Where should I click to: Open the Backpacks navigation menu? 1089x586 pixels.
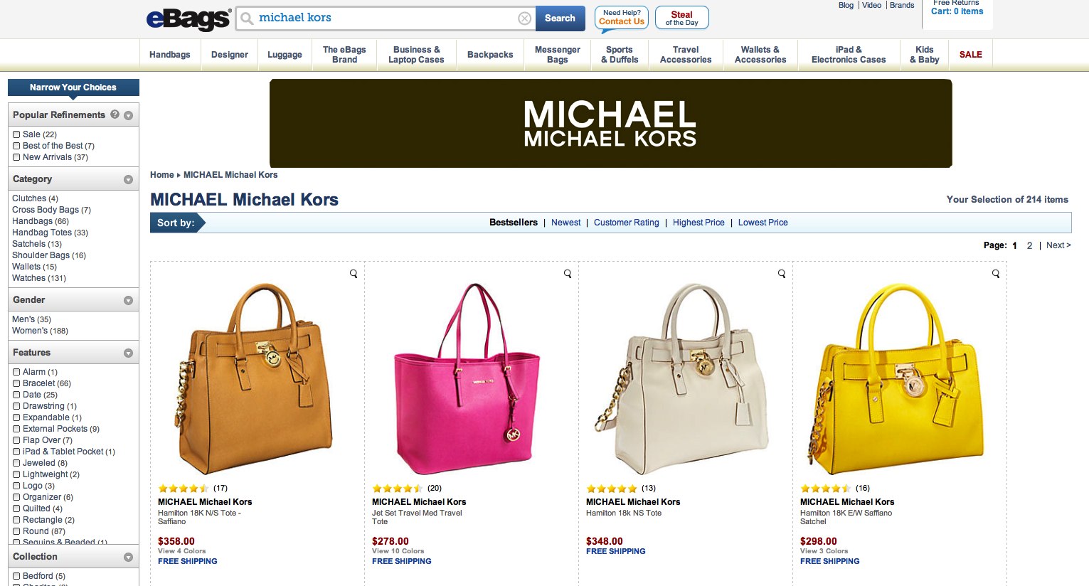(x=490, y=55)
